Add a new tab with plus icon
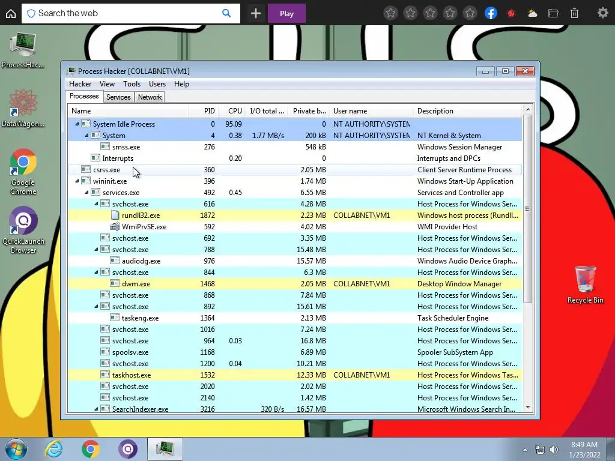 click(256, 13)
